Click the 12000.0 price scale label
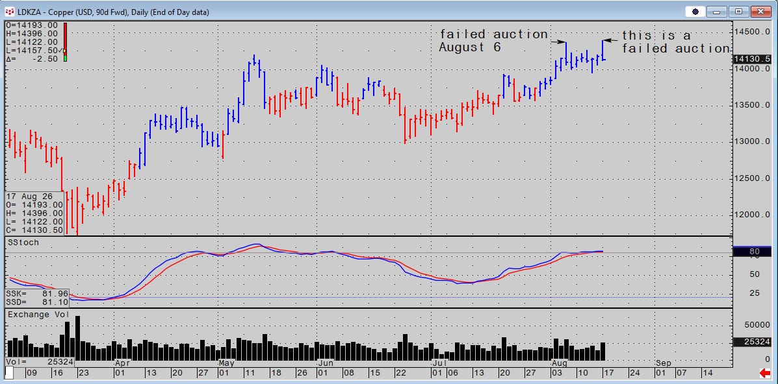The image size is (778, 384). point(752,215)
